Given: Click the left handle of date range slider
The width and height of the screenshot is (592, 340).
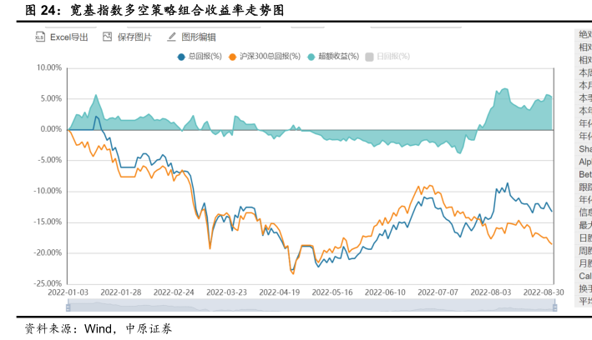Looking at the screenshot, I should [x=70, y=306].
